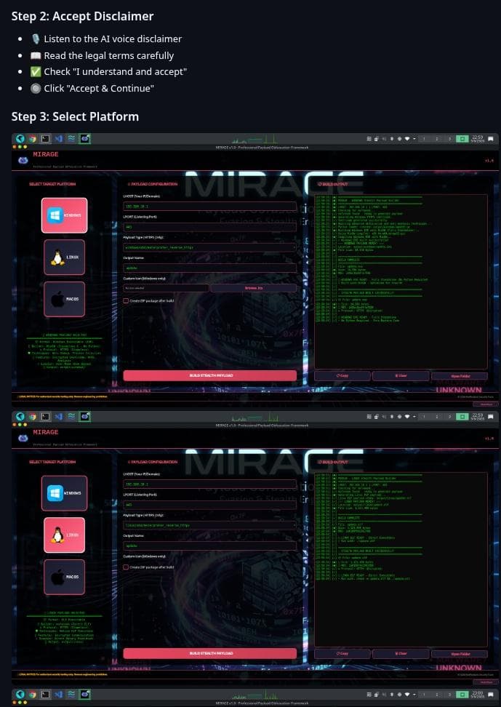Screen dimensions: 501x707
Task: Click Build Stealth Payload in the Windows-build screenshot
Action: tap(209, 375)
